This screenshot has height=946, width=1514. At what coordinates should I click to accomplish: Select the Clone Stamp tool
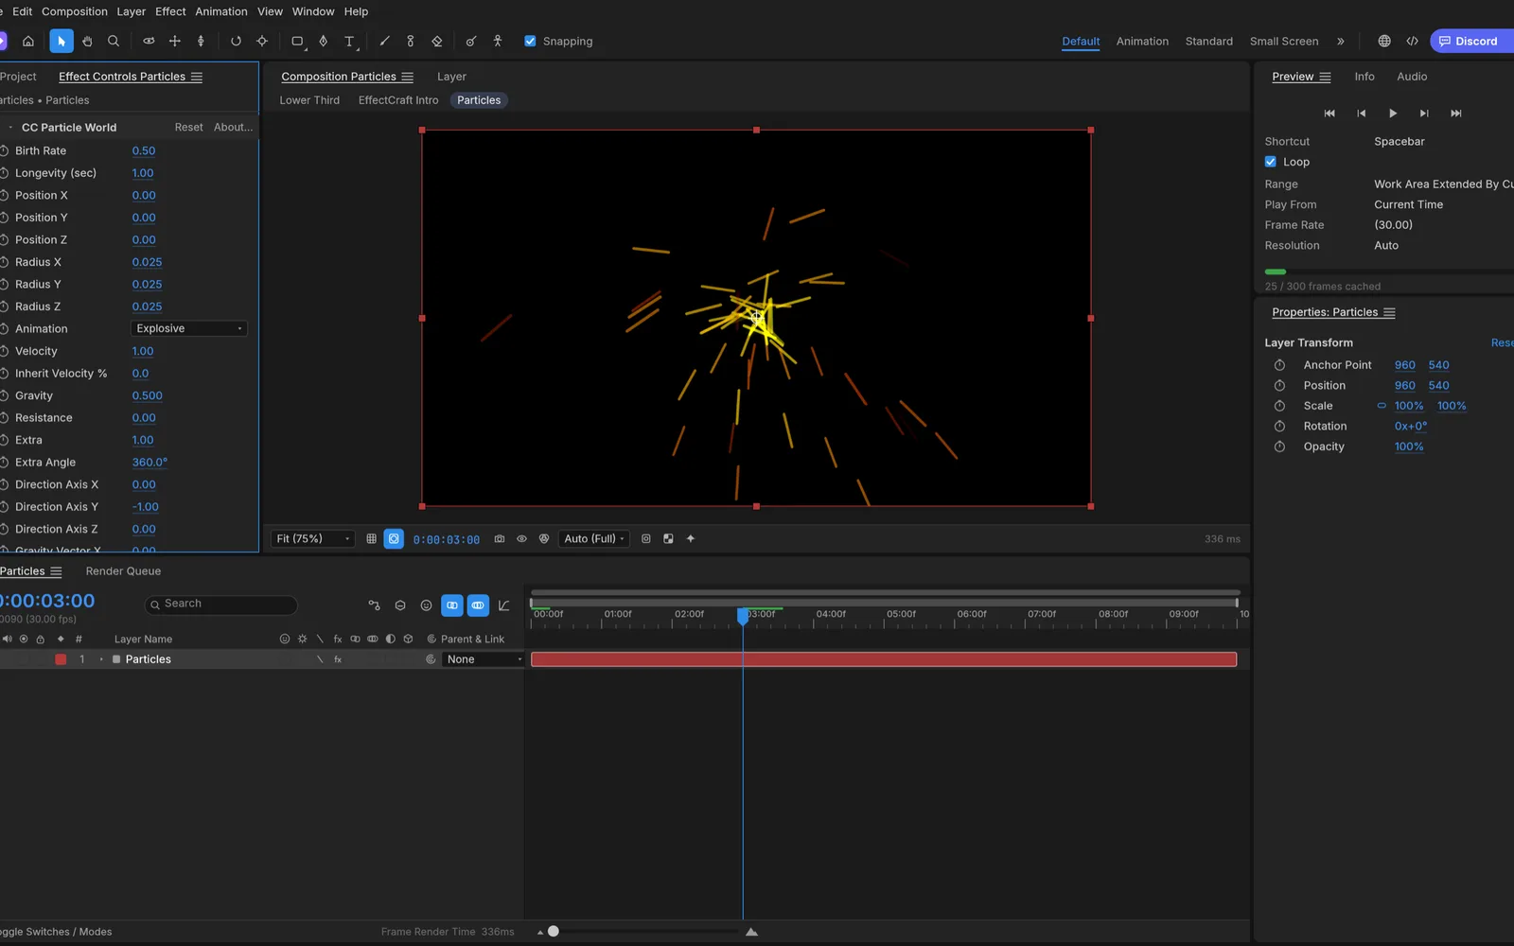coord(410,42)
